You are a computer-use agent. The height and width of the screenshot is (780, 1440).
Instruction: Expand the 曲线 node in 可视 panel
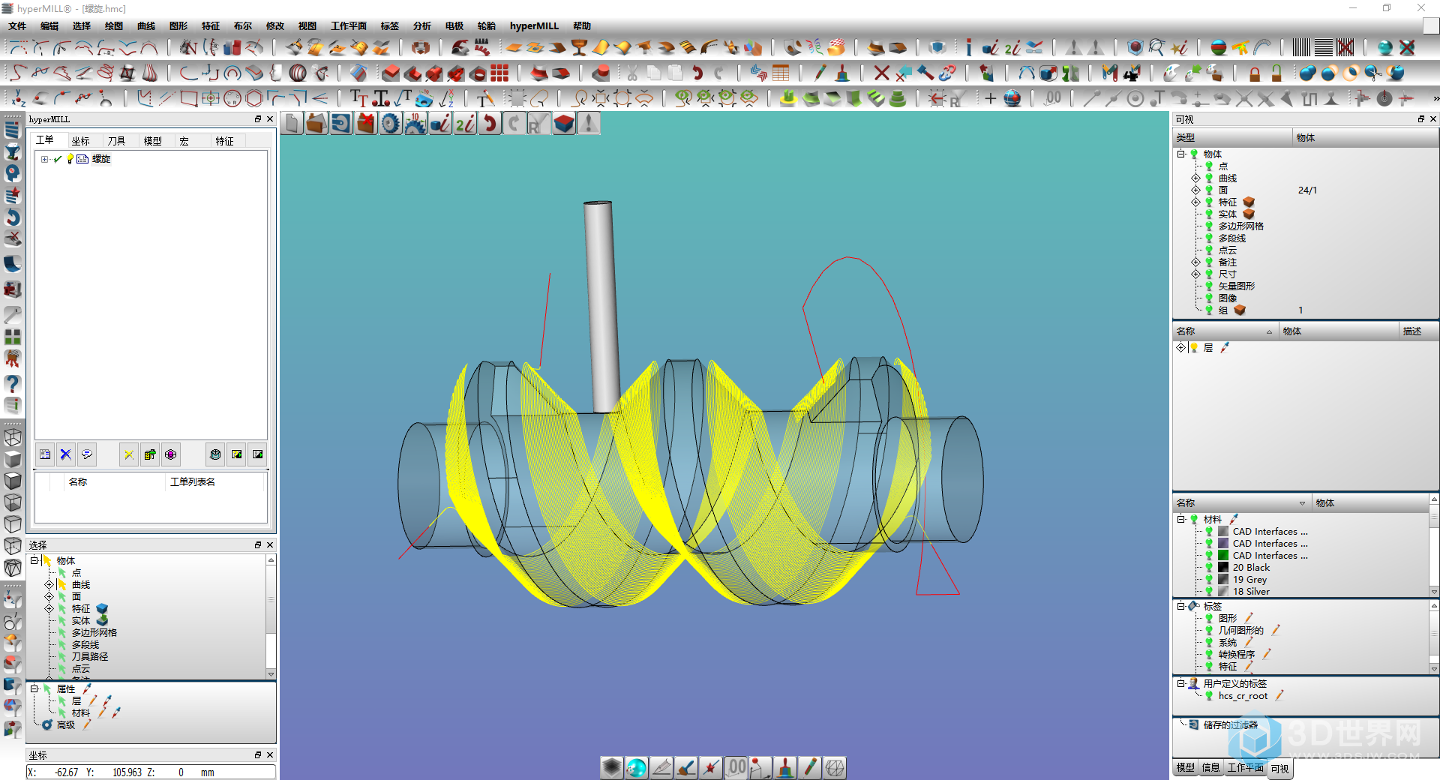coord(1196,178)
